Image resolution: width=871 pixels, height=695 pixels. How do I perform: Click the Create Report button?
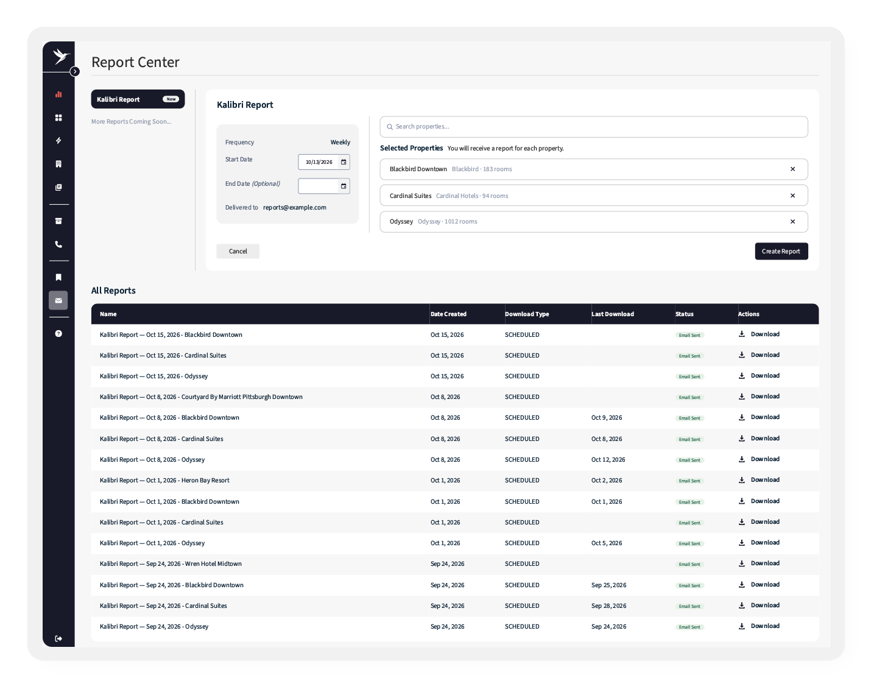(781, 251)
